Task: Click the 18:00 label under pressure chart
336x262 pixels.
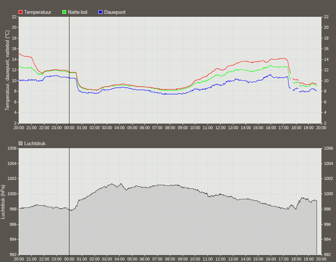Action: pos(296,259)
